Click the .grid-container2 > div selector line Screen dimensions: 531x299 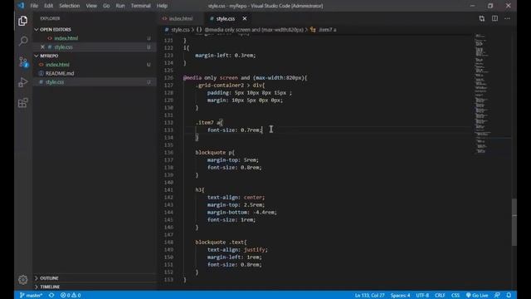[x=230, y=85]
